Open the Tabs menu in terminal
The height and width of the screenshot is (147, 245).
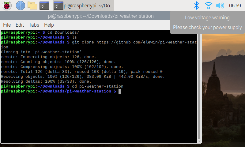34,25
